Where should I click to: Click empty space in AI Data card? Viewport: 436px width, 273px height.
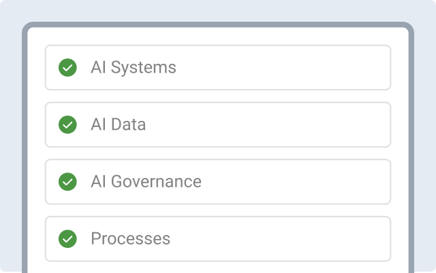(x=270, y=124)
